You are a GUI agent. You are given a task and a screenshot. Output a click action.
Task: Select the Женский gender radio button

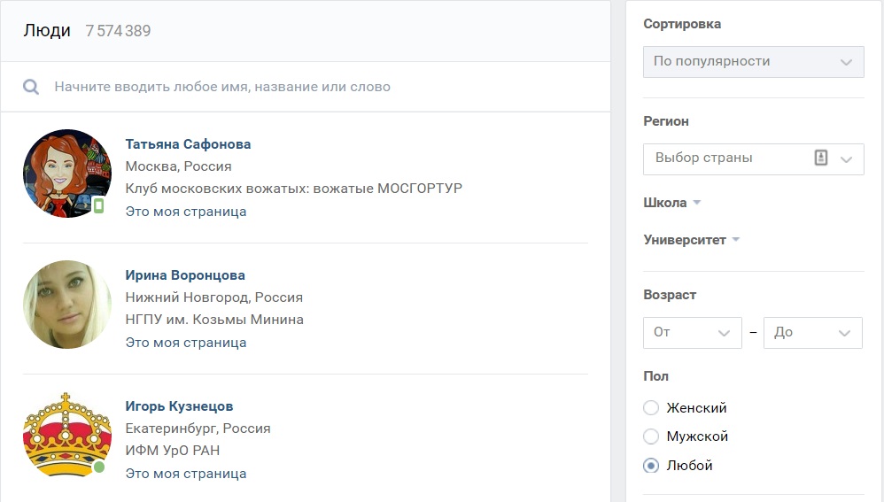point(651,408)
